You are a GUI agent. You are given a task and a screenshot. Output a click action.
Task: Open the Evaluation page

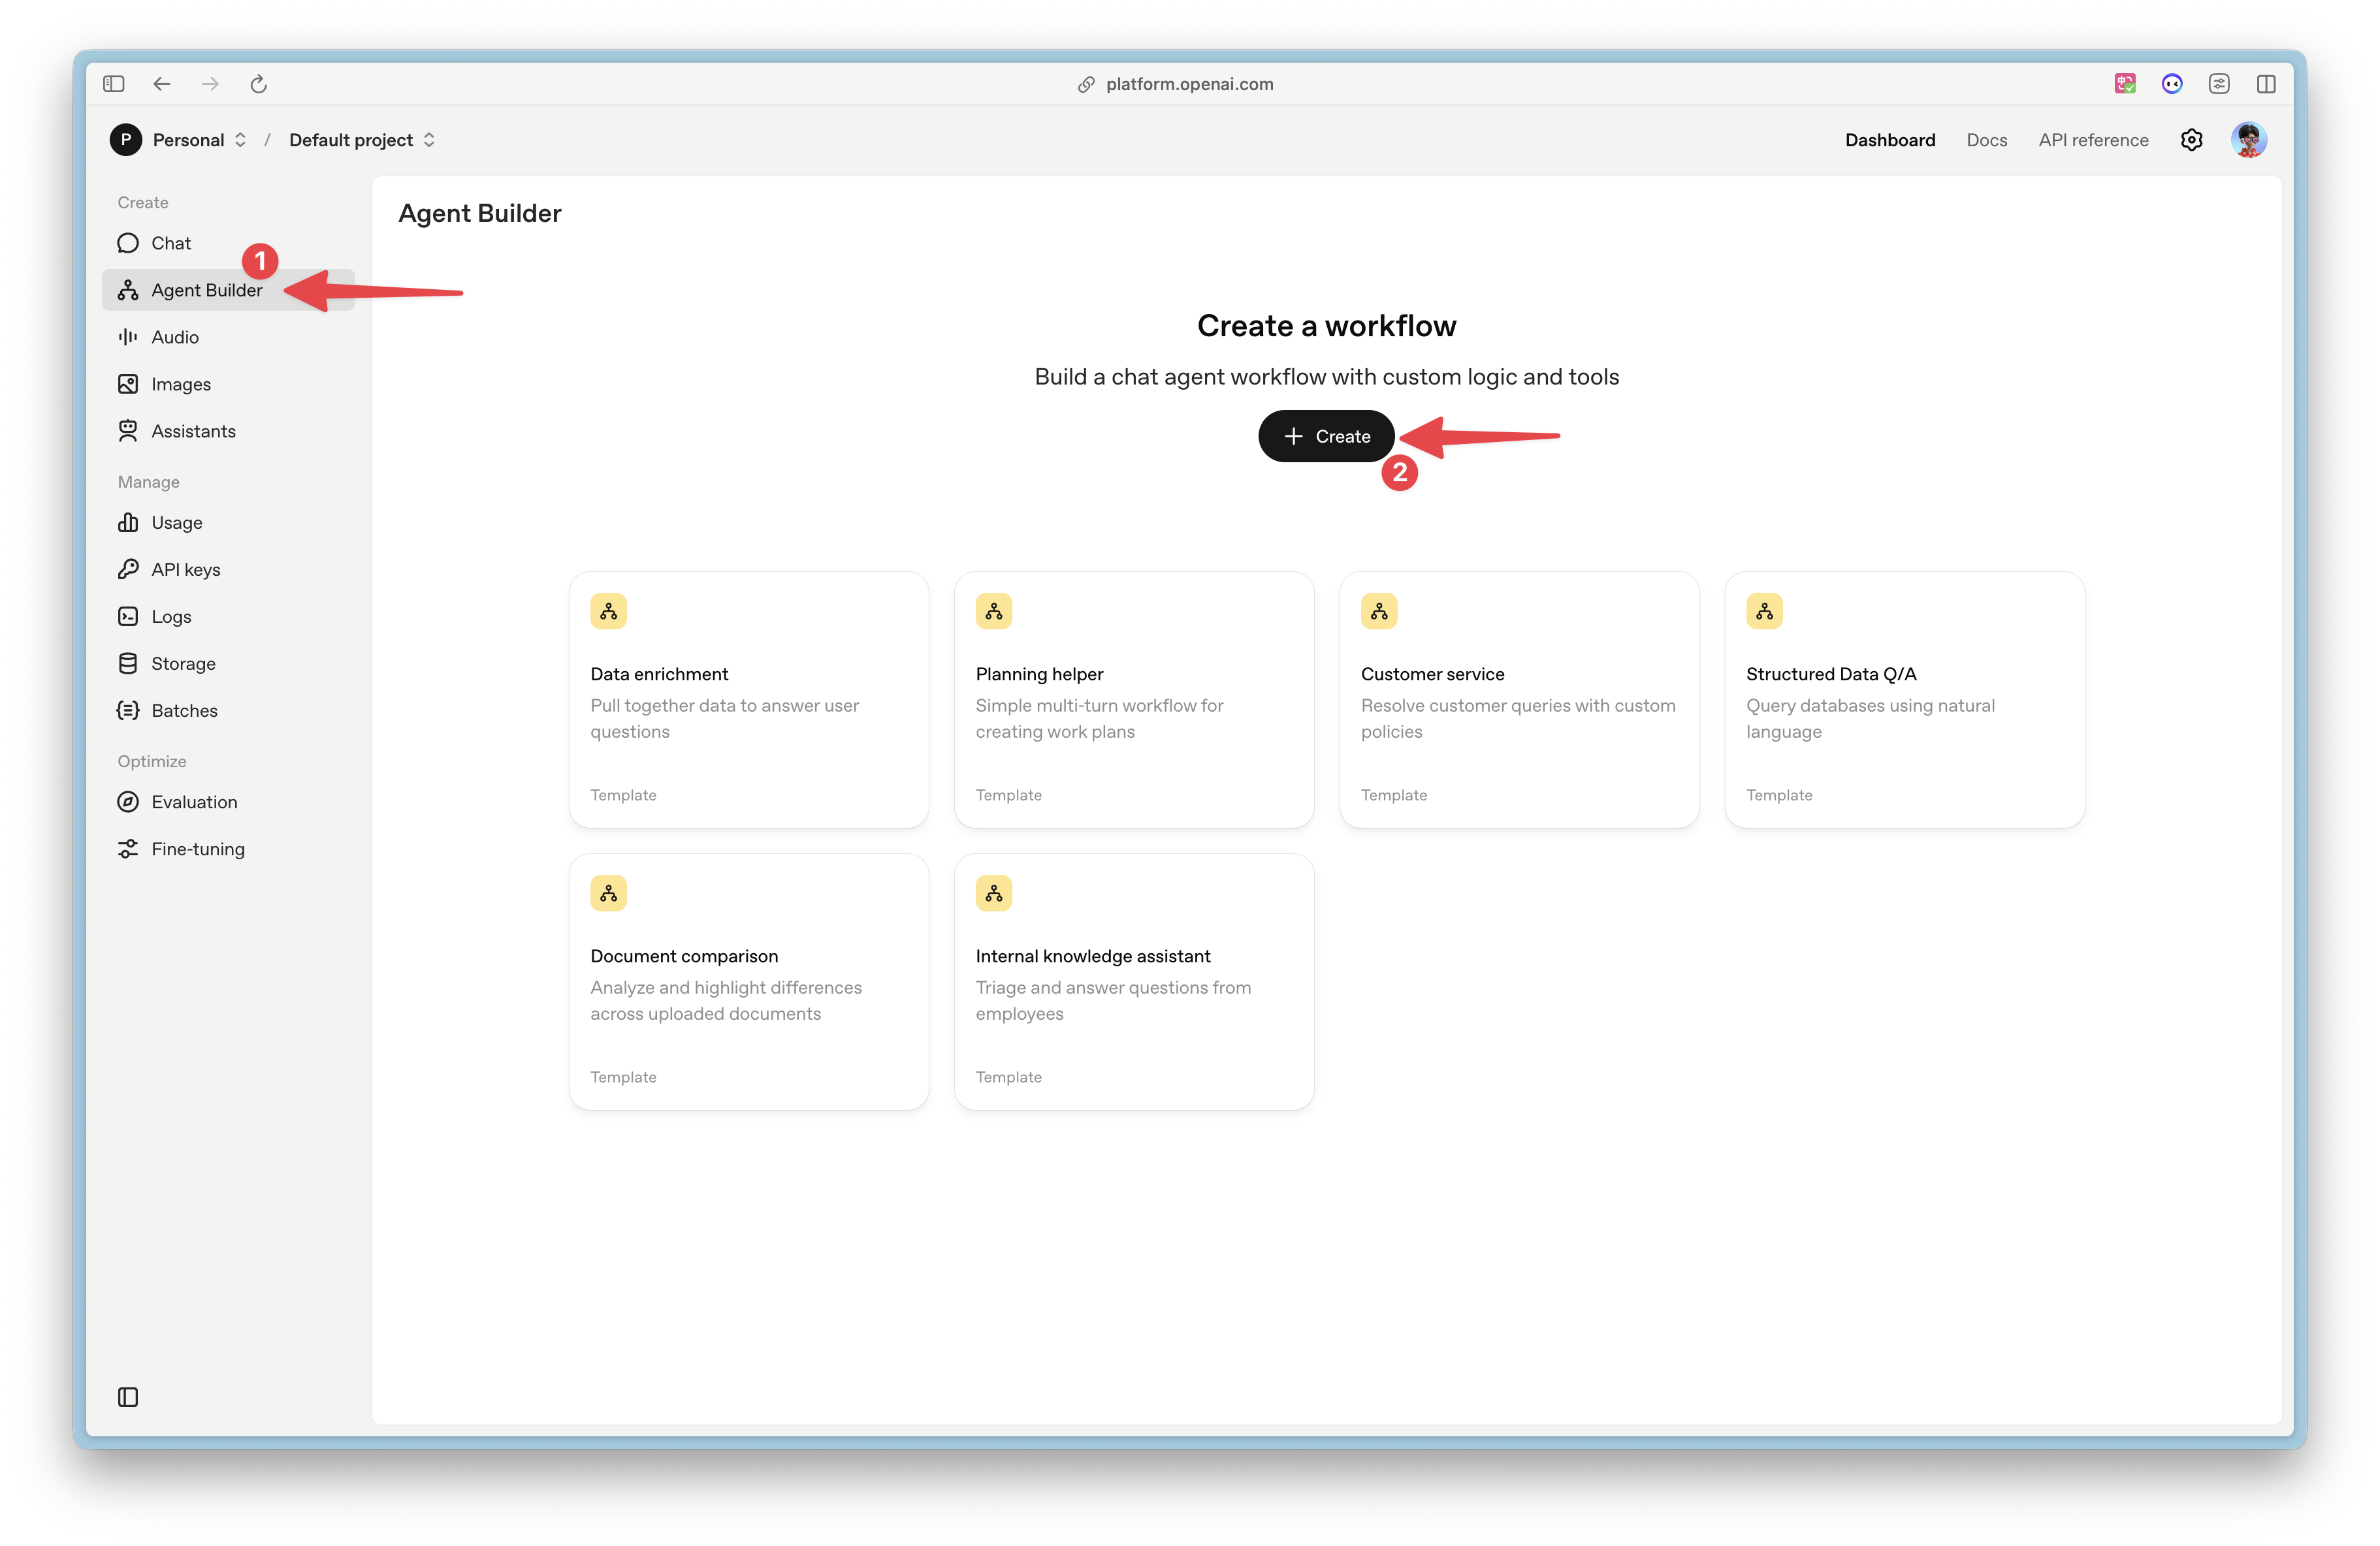tap(228, 802)
